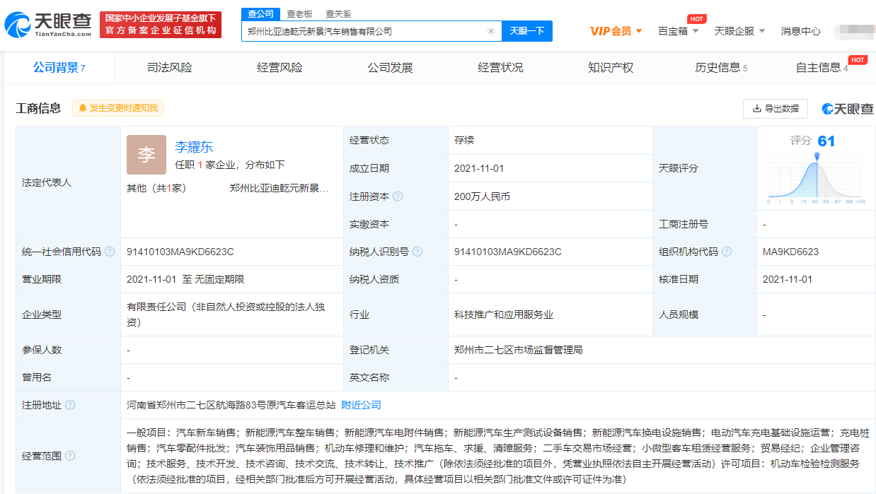Switch to 公司背景 tab

(59, 68)
